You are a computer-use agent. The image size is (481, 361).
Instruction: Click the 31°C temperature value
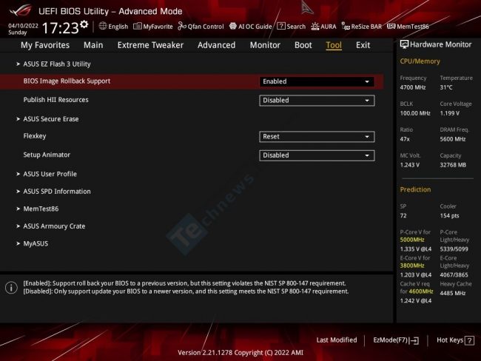point(446,87)
